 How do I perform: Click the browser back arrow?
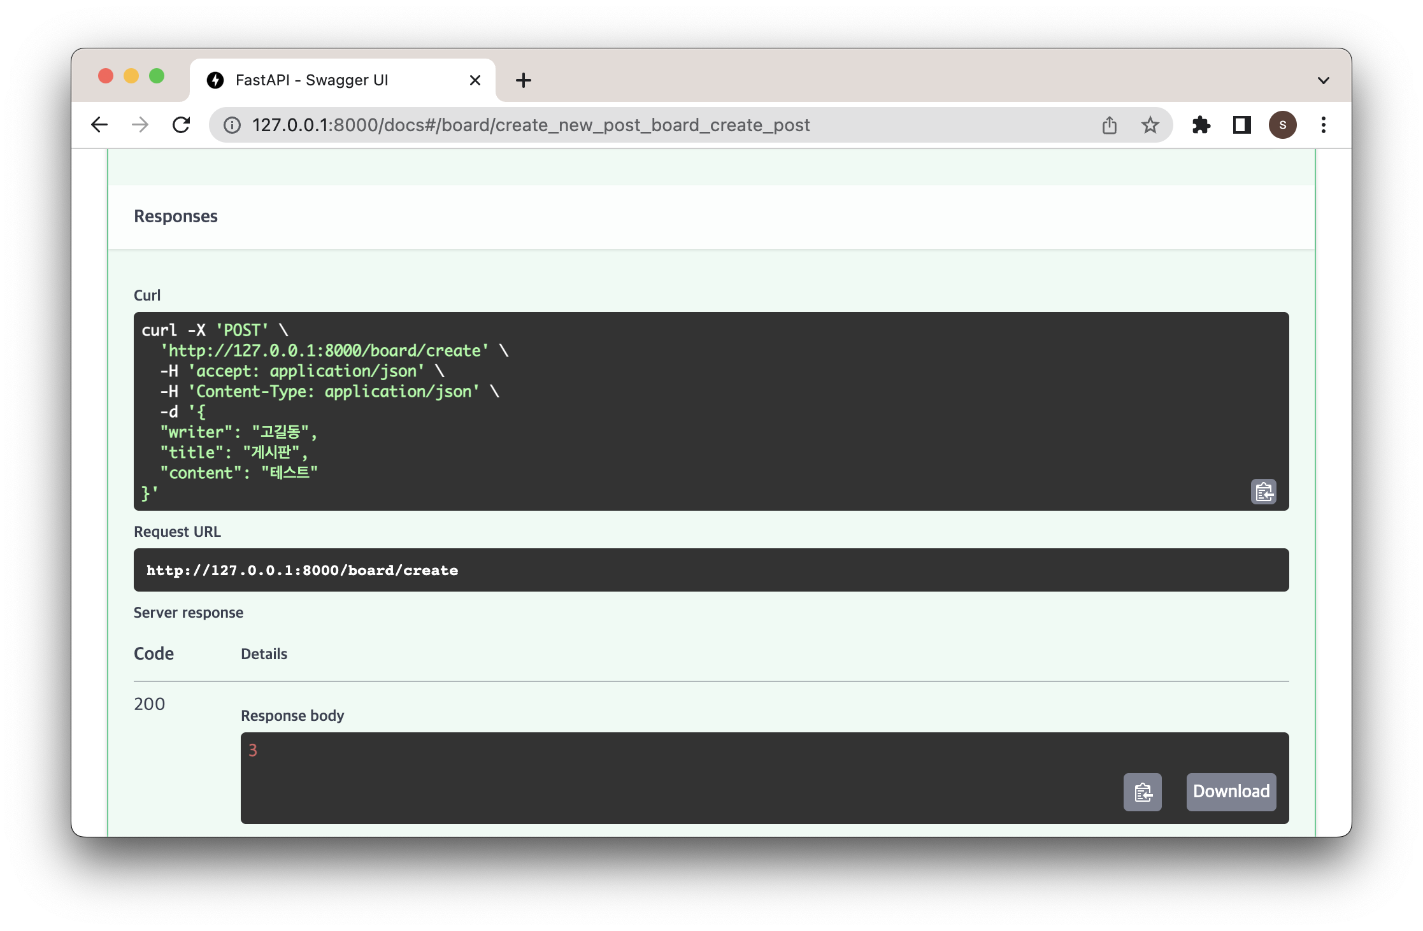coord(100,125)
